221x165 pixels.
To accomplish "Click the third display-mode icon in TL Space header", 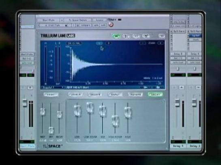I will click(x=136, y=36).
